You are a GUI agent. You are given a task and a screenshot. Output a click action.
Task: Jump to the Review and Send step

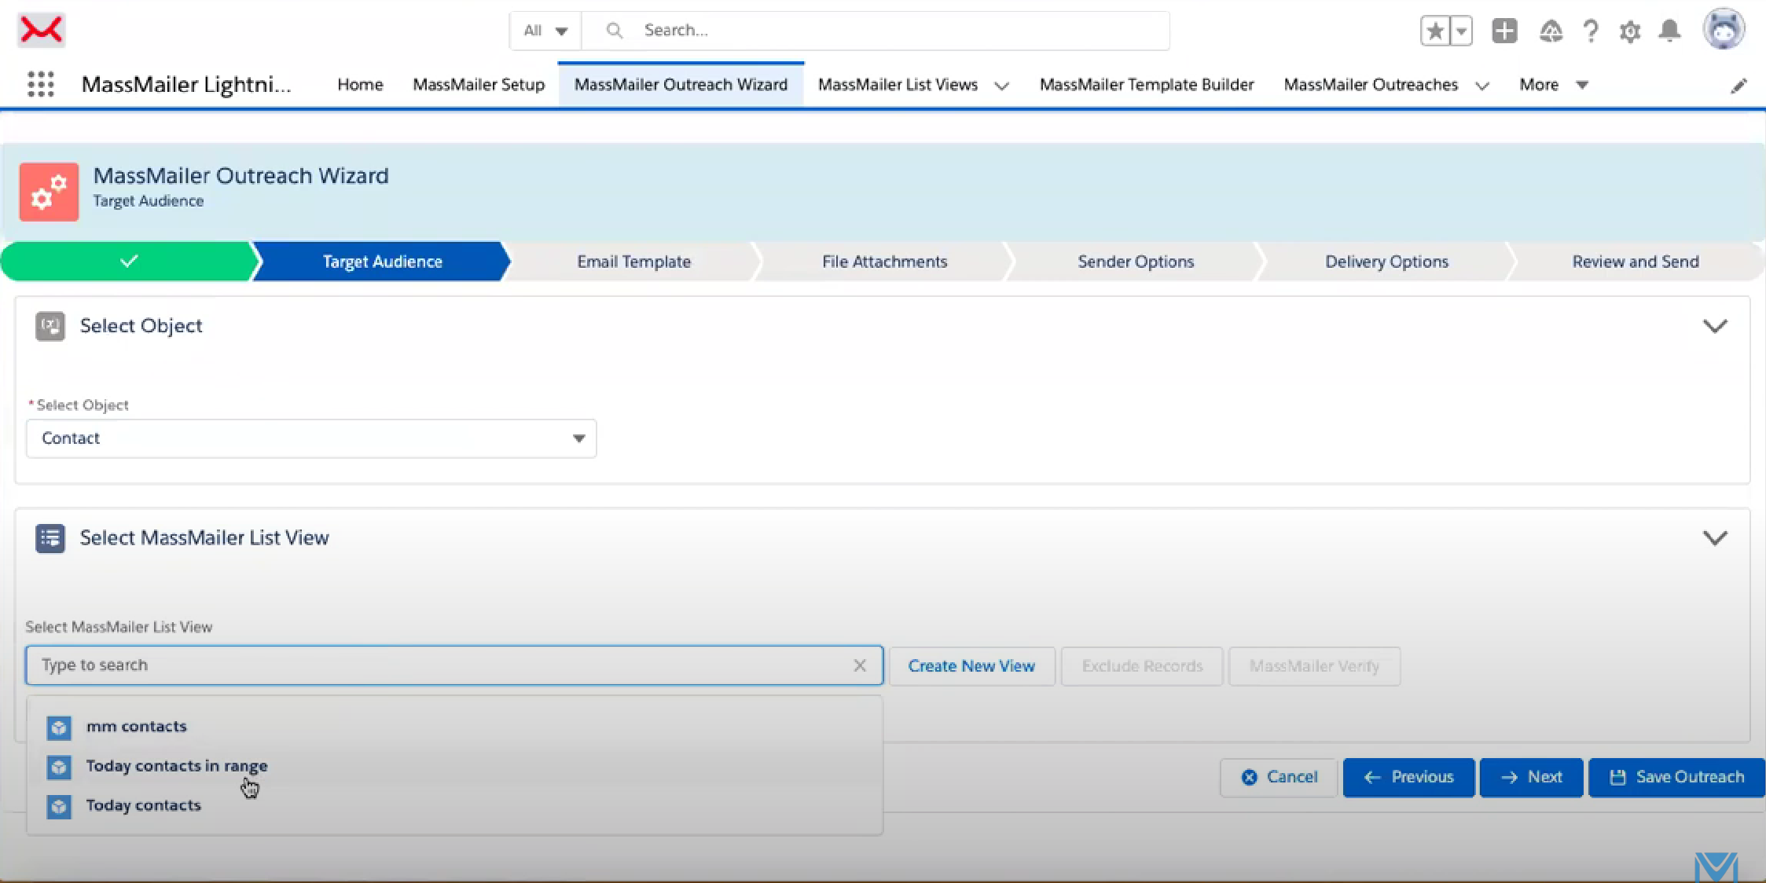click(x=1636, y=262)
